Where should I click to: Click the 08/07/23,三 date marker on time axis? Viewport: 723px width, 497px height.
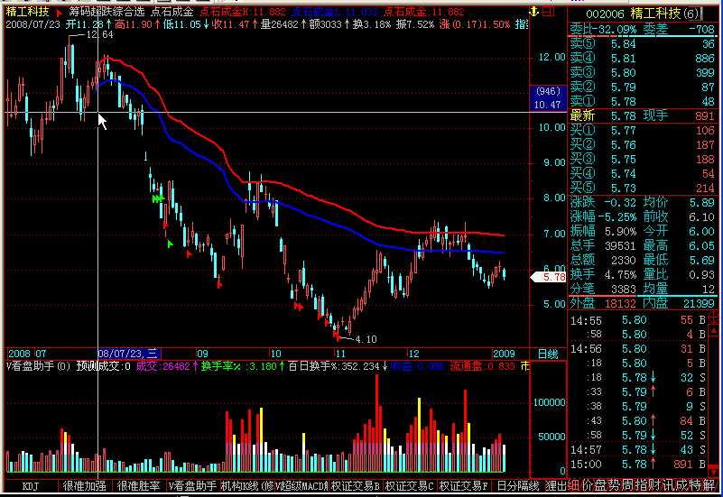pyautogui.click(x=129, y=354)
